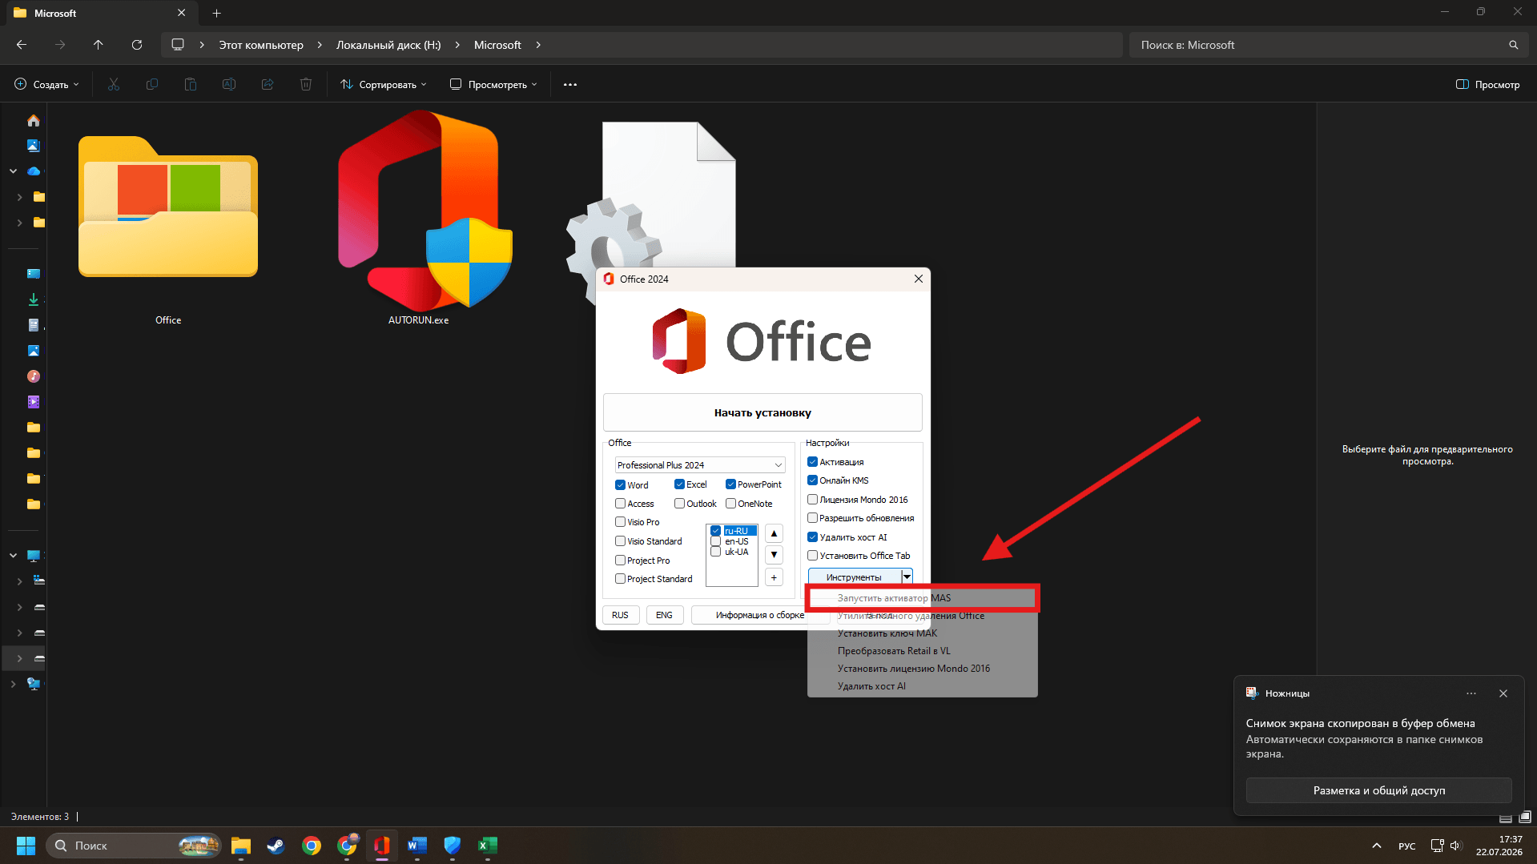Click Начать установку button

tap(762, 413)
